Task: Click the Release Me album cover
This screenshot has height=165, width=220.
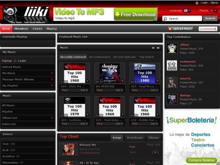Action: [x=68, y=149]
